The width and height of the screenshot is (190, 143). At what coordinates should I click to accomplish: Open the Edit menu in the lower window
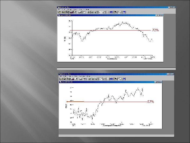pos(65,76)
